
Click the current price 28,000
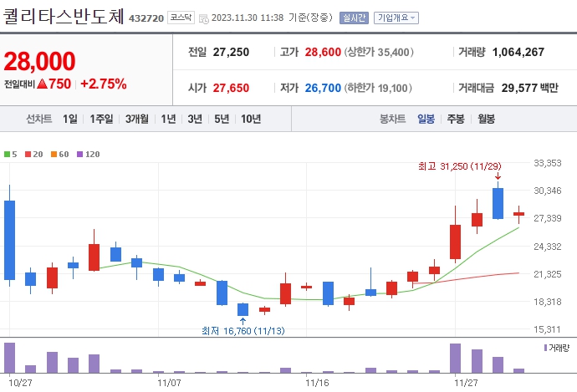[40, 61]
